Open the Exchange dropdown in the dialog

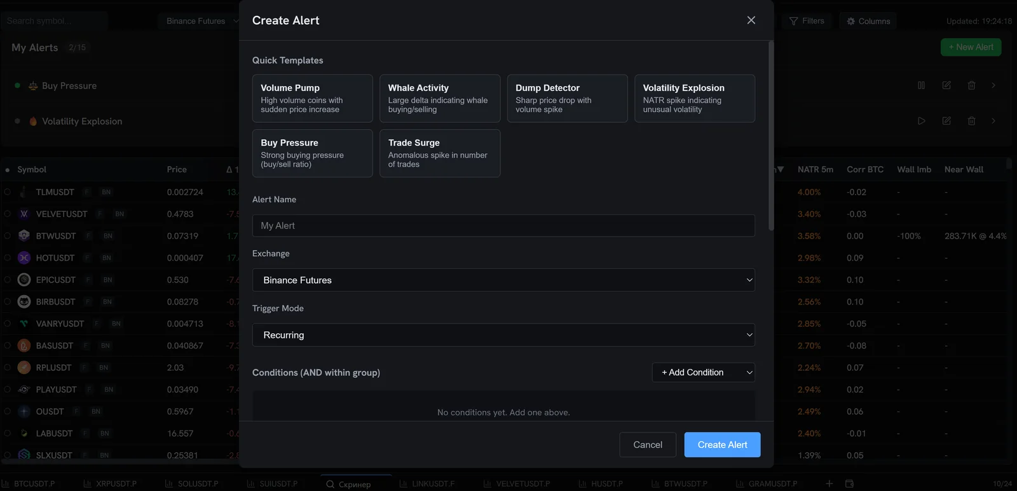coord(503,280)
